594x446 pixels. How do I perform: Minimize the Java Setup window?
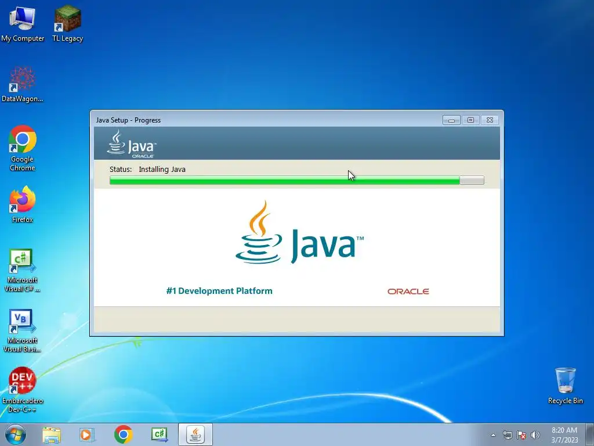451,120
